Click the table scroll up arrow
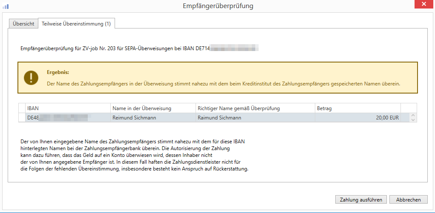Viewport: 435px width, 213px height. point(412,116)
